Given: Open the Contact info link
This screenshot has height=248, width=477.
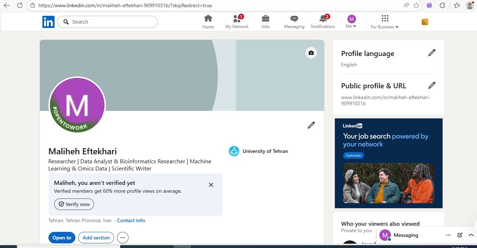Looking at the screenshot, I should 131,220.
